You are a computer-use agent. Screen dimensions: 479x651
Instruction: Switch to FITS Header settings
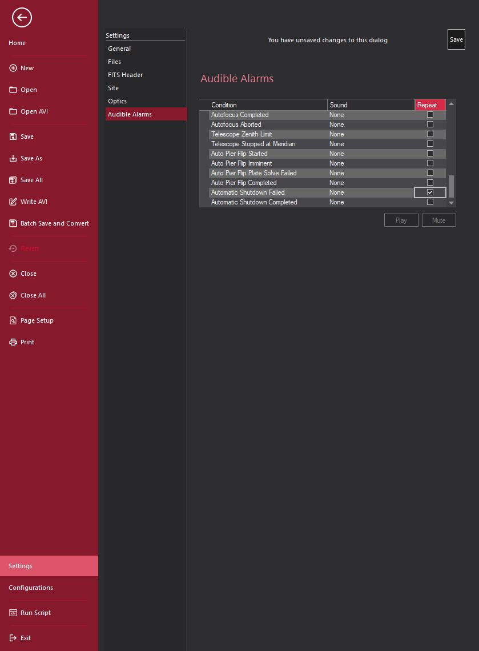(126, 75)
